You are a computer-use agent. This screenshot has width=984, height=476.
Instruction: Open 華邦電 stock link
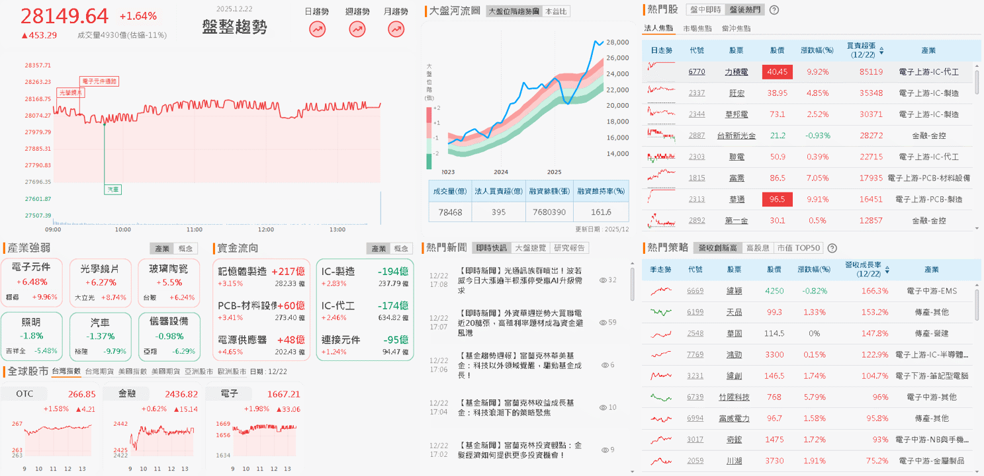click(x=736, y=114)
